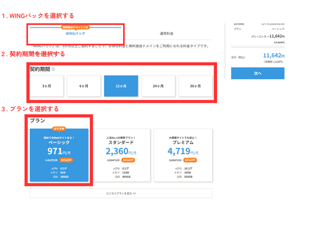Select the プレミアム plan card
Image resolution: width=311 pixels, height=233 pixels.
[x=183, y=155]
